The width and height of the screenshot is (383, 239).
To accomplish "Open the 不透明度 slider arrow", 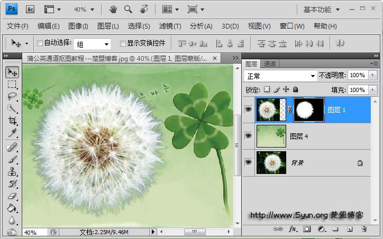I will (373, 76).
